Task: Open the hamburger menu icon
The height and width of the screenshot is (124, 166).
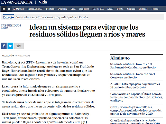Action: (4, 9)
